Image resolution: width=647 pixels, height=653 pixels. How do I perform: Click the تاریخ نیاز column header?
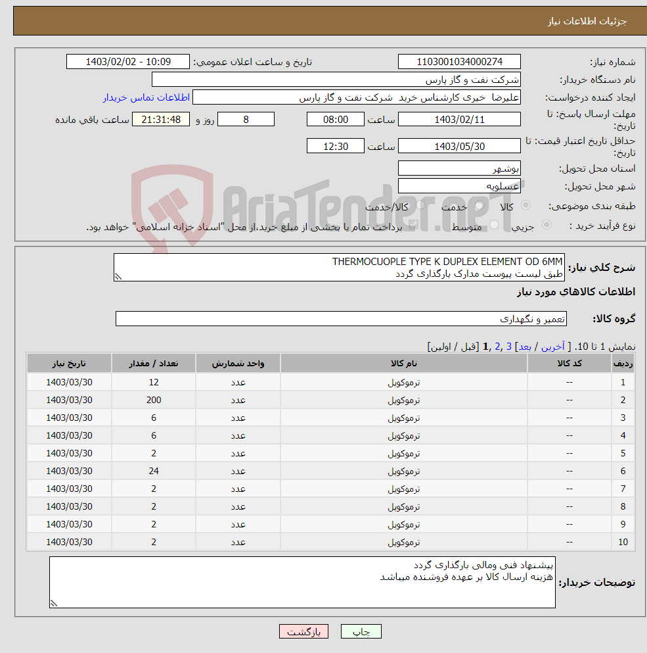[x=69, y=364]
